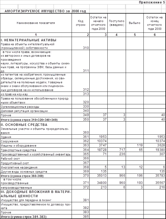This screenshot has width=166, height=219.
Task: Click 'Деловая репутация организации' row label
Action: pos(24,111)
